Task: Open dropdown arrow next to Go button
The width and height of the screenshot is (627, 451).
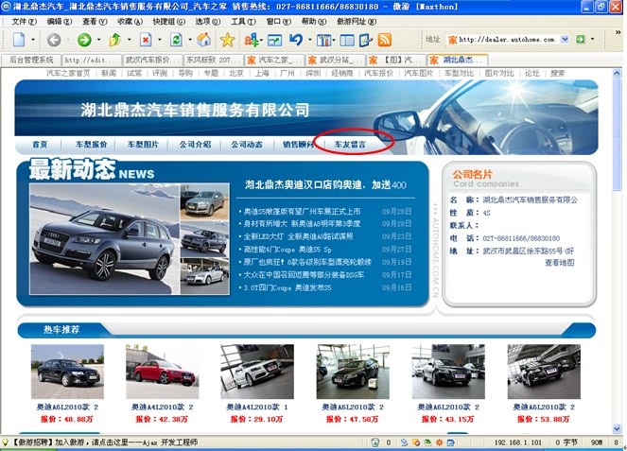Action: click(x=592, y=39)
